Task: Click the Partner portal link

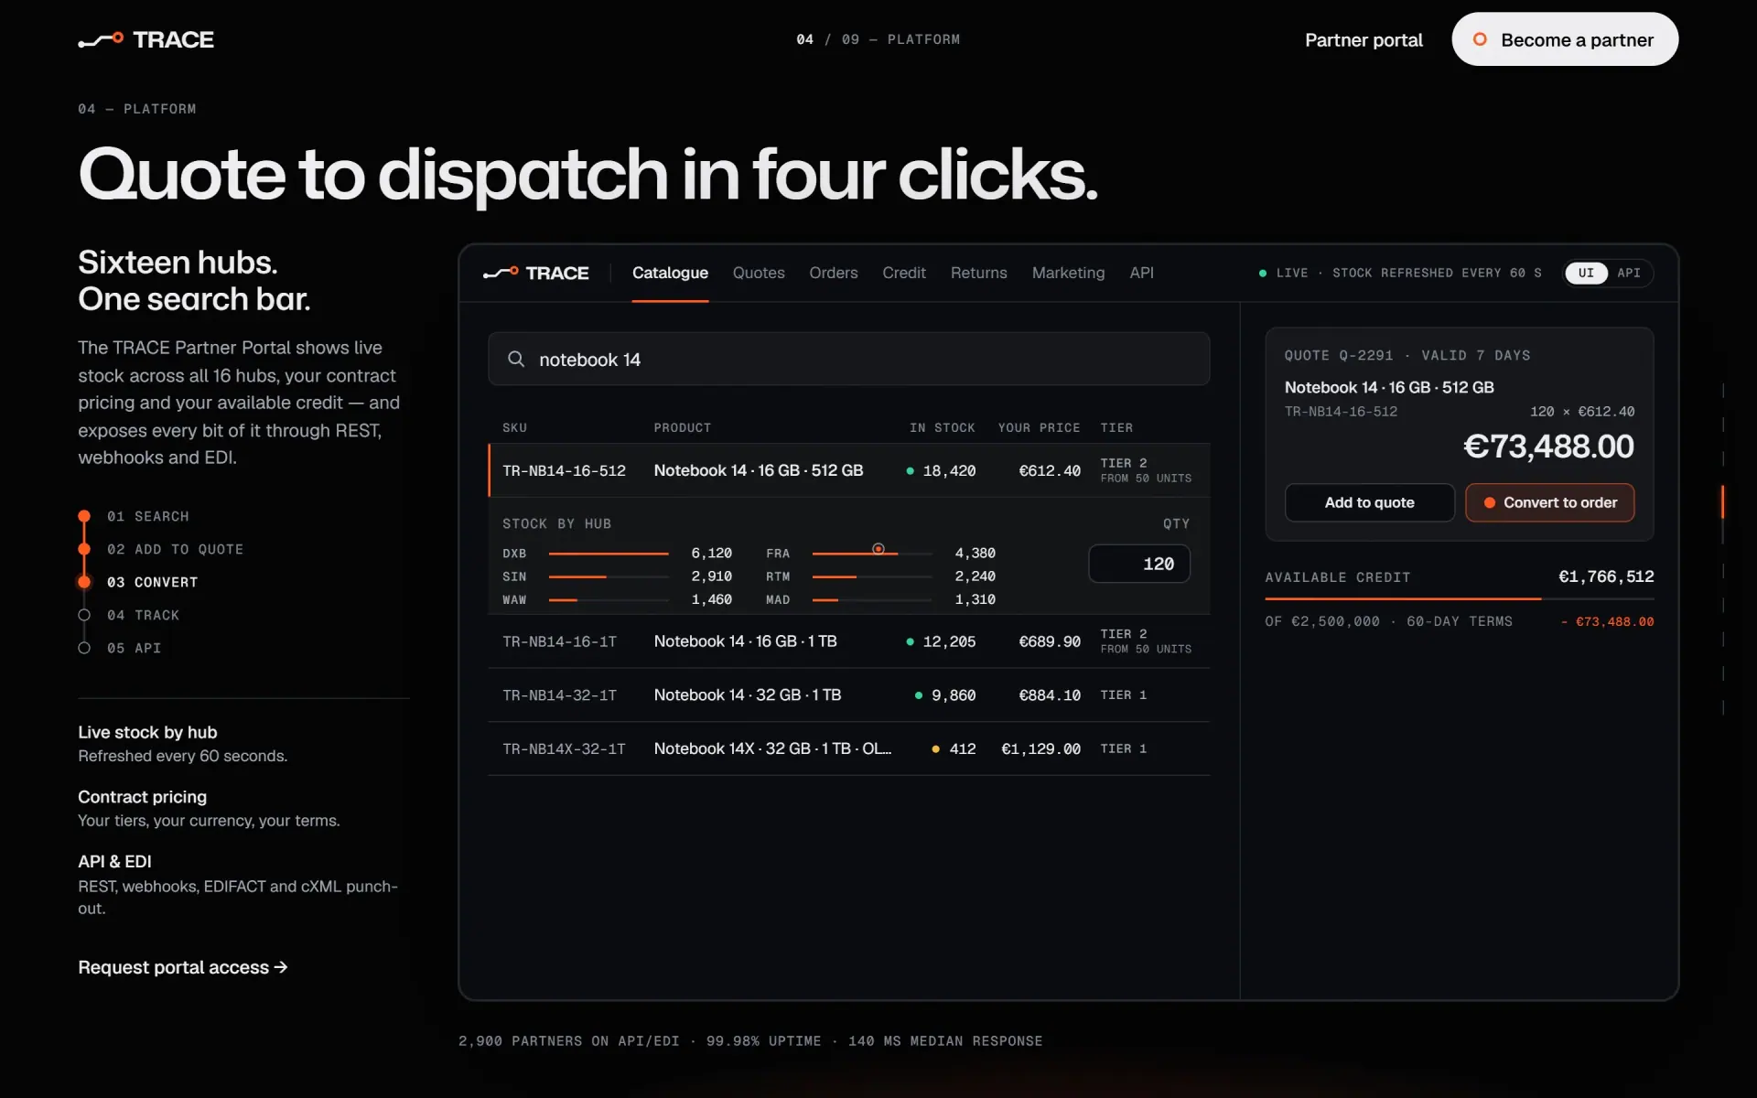Action: (x=1364, y=39)
